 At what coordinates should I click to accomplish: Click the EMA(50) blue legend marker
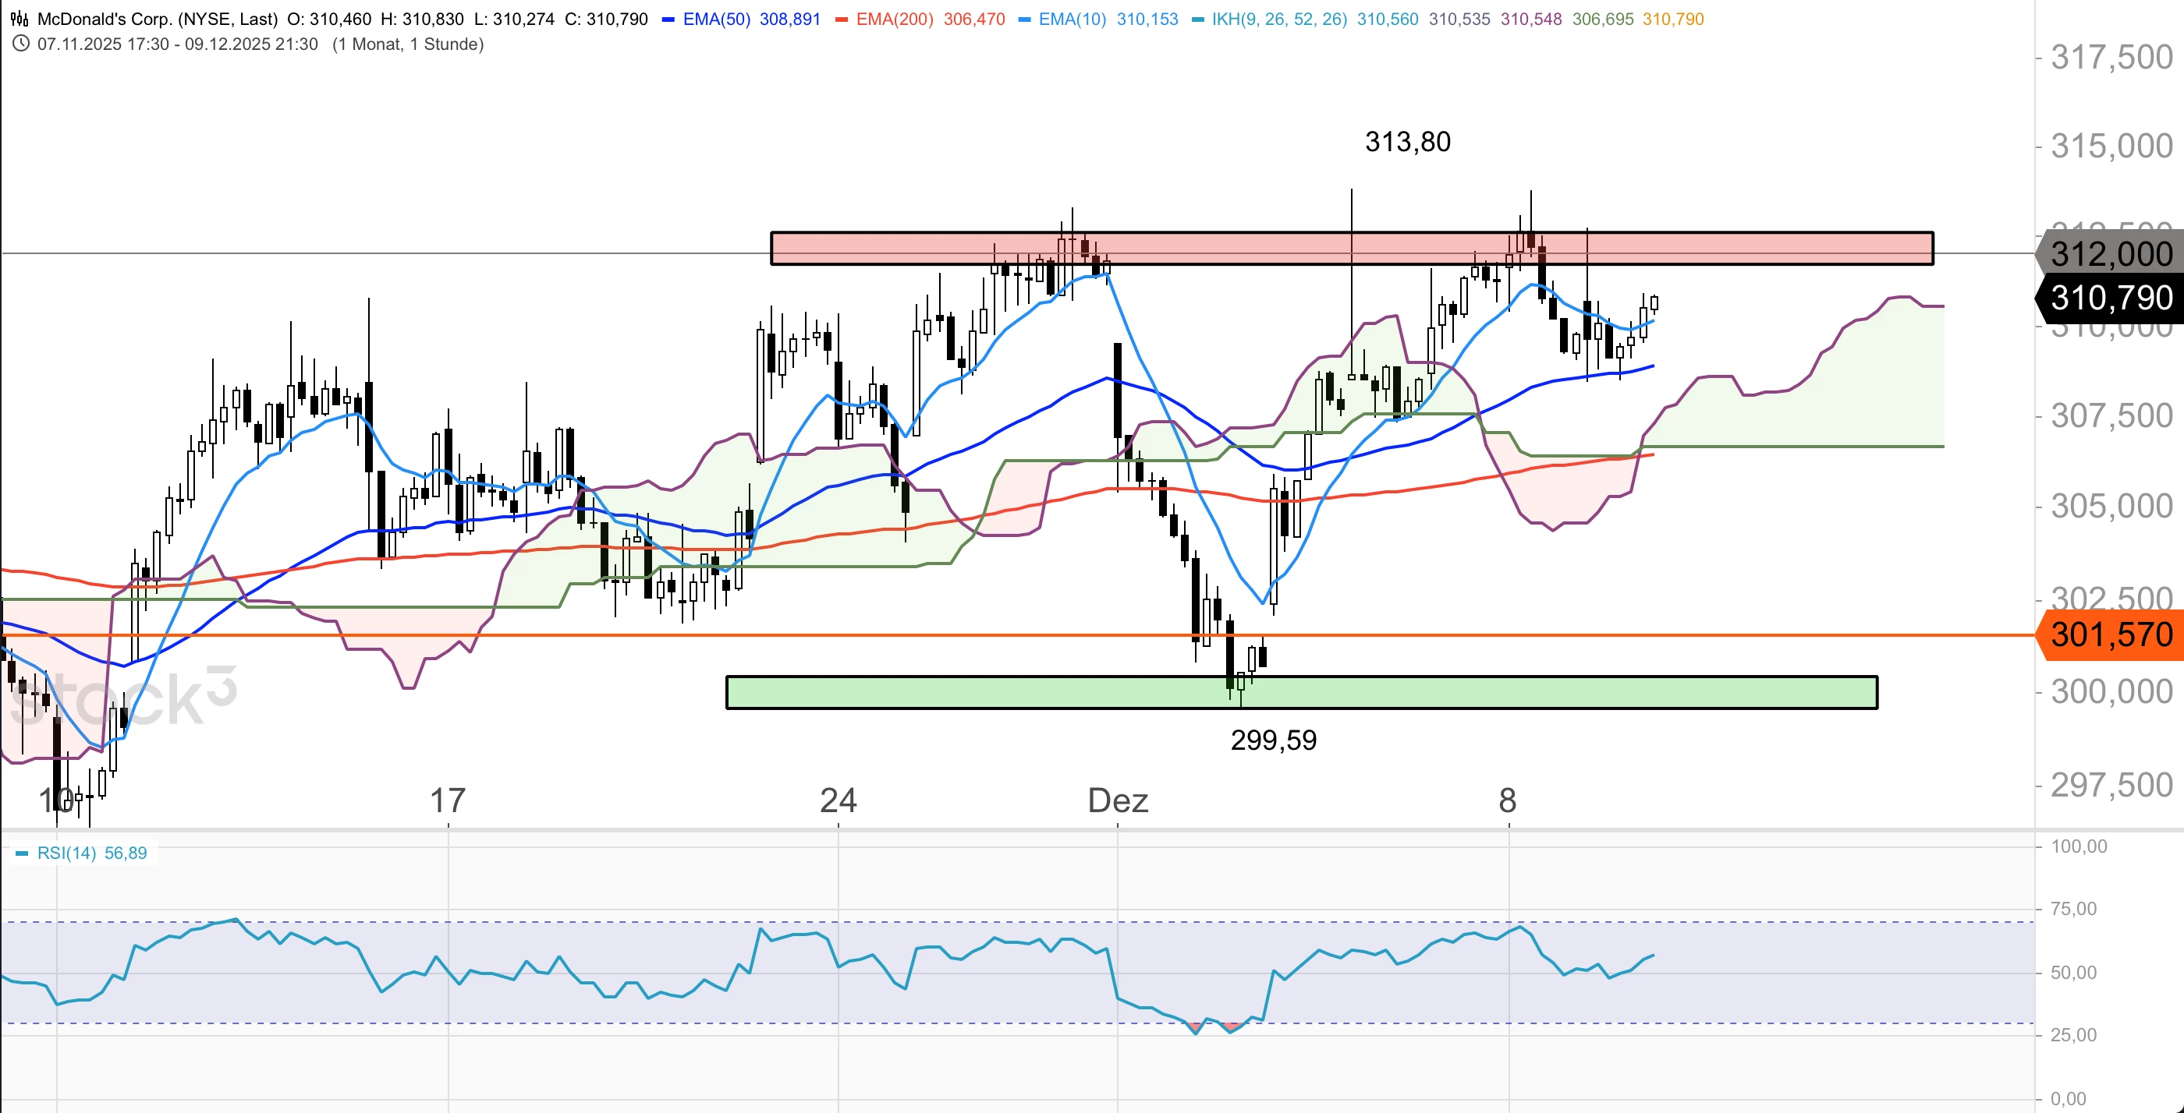point(668,19)
